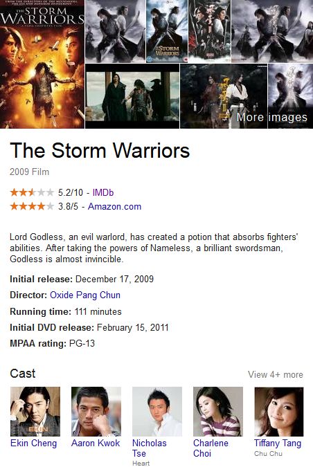View the widescreen film still with three figures

pyautogui.click(x=132, y=96)
